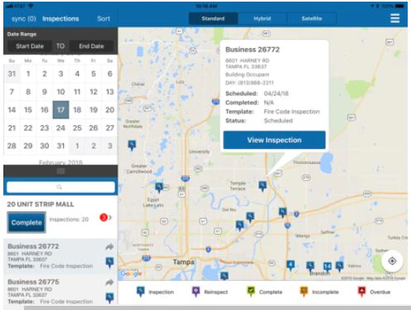Screen dimensions: 411x310
Task: Tap the locate-me crosshair button on map
Action: point(392,261)
